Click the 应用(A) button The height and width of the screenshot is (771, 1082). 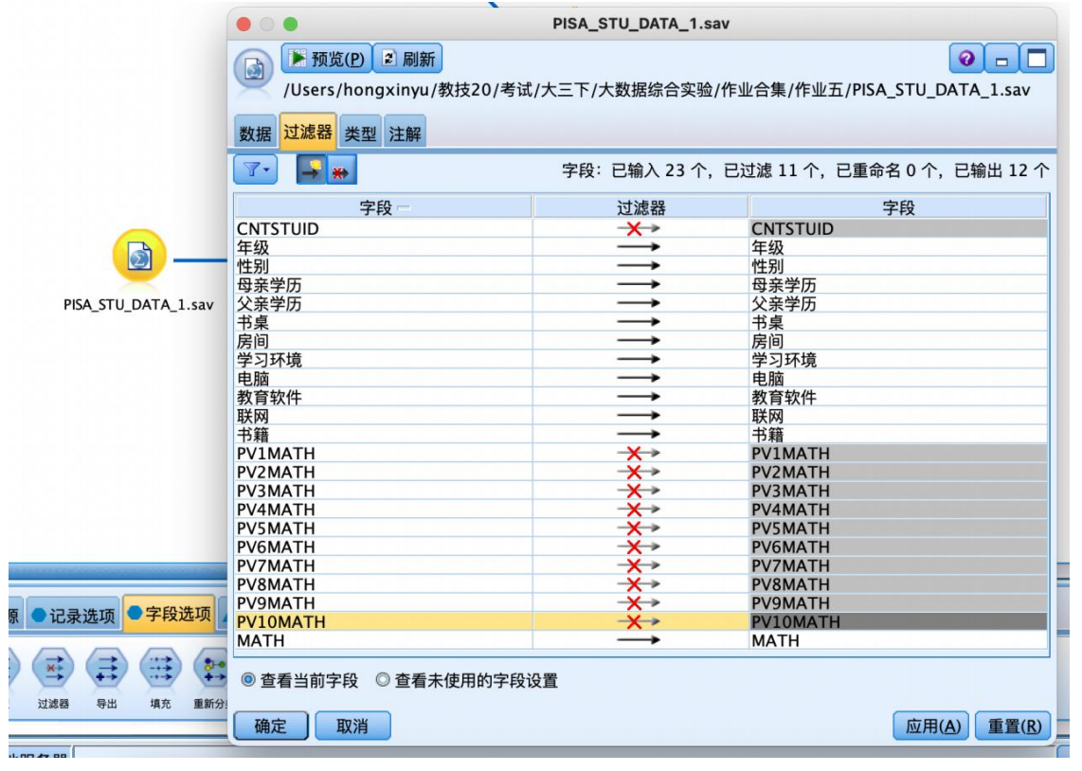click(x=932, y=726)
